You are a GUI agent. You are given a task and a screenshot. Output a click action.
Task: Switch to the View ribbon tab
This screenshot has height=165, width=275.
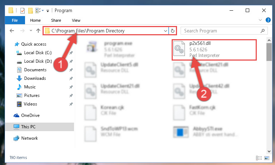point(76,20)
